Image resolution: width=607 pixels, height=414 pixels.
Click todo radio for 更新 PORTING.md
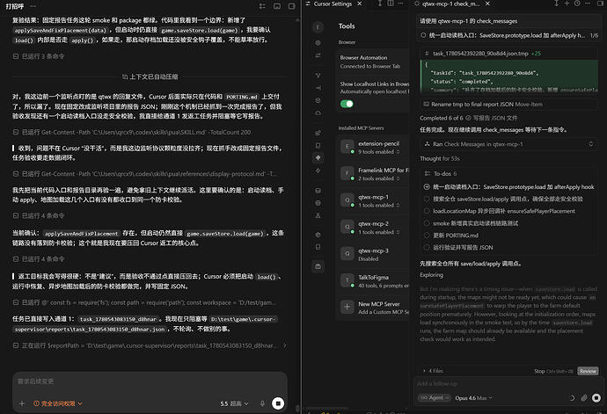point(427,236)
